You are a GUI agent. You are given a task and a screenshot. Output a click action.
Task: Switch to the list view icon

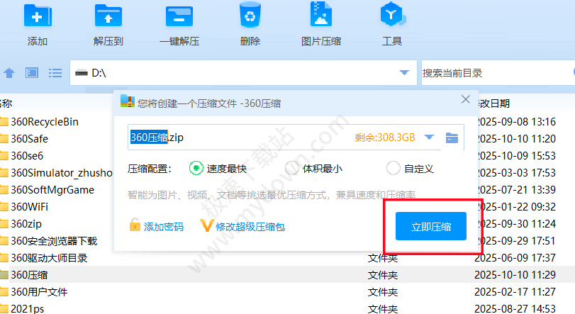(55, 73)
